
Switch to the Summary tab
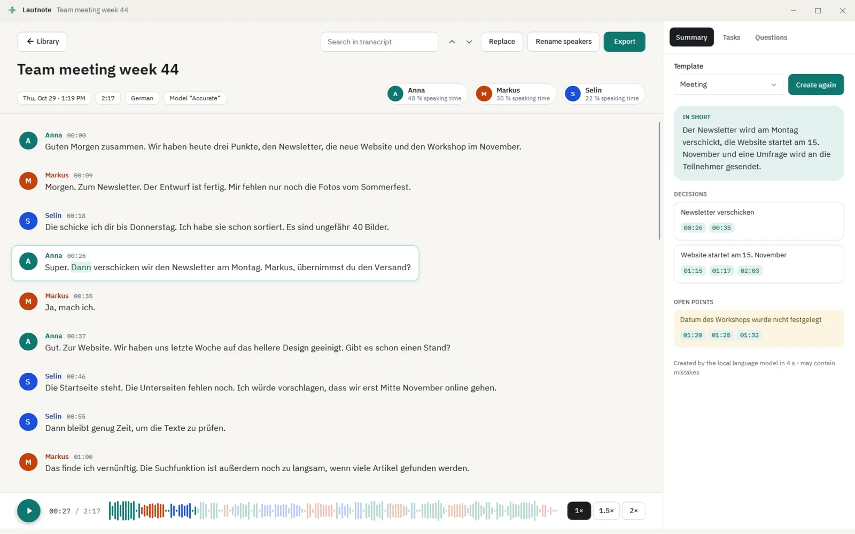[x=691, y=37]
